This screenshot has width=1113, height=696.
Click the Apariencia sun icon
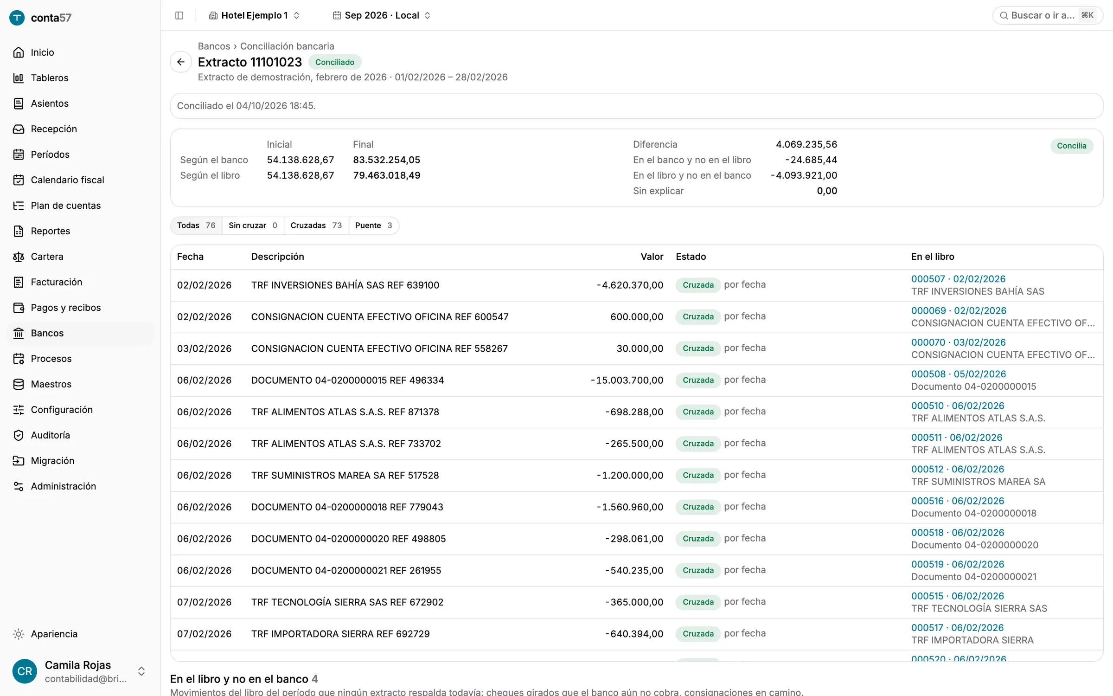tap(19, 634)
